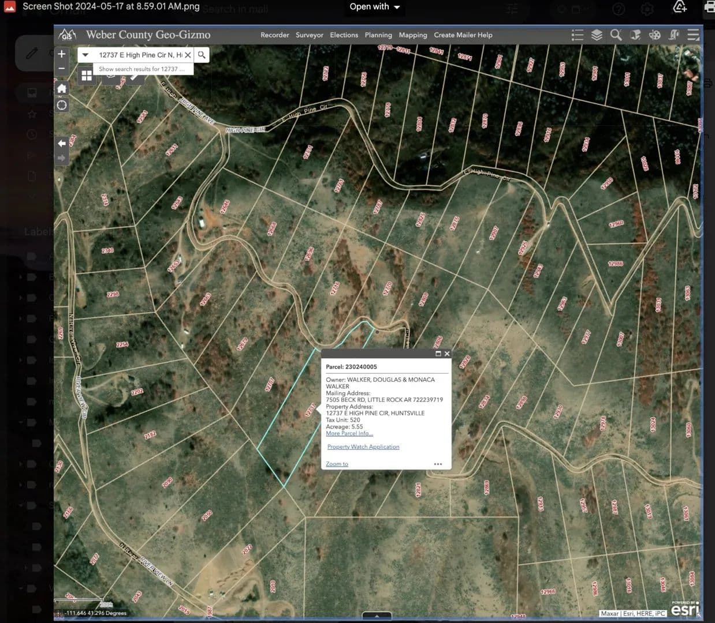Open the Property Watch Application link
The image size is (715, 623).
click(363, 446)
